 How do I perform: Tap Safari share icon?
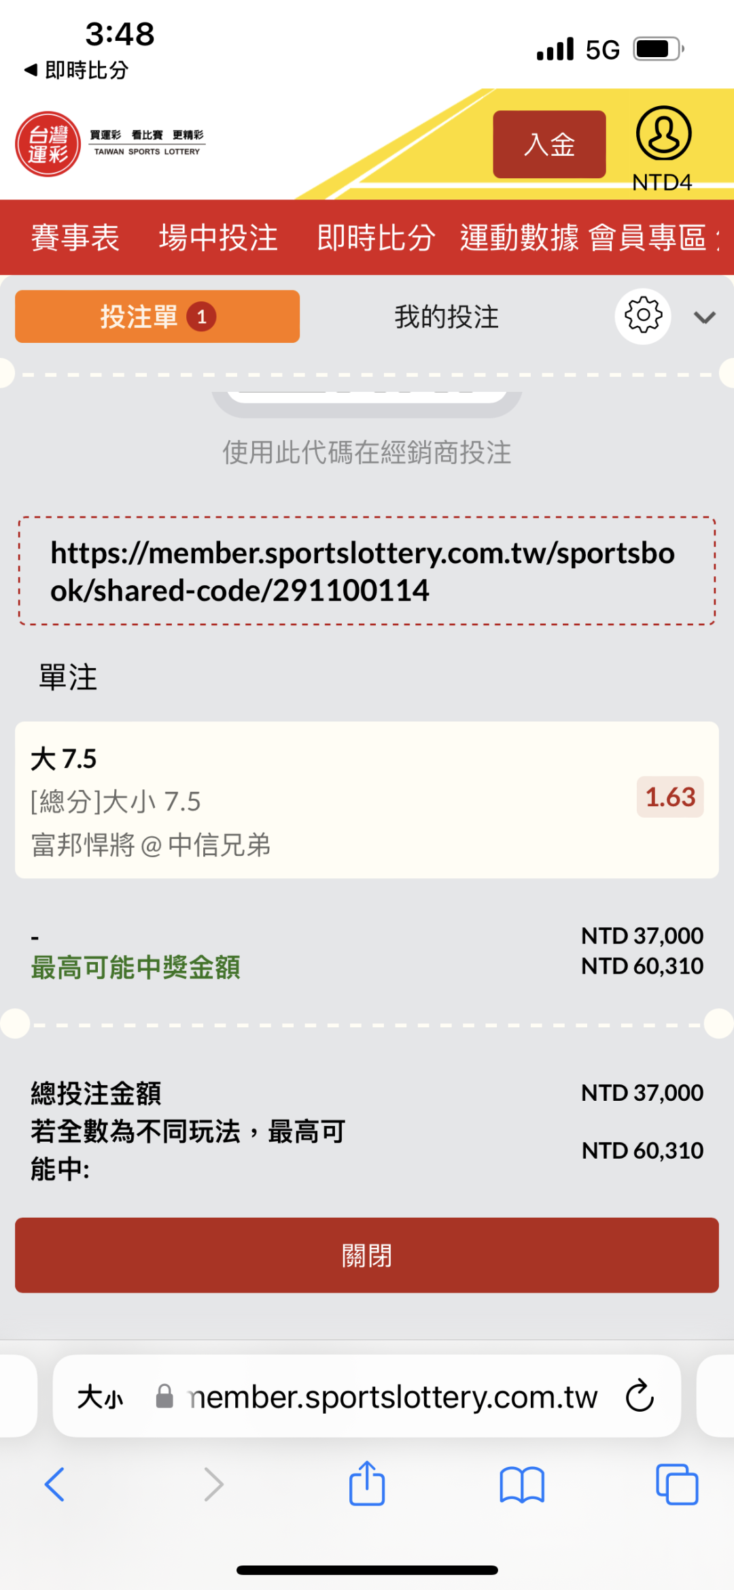point(367,1484)
